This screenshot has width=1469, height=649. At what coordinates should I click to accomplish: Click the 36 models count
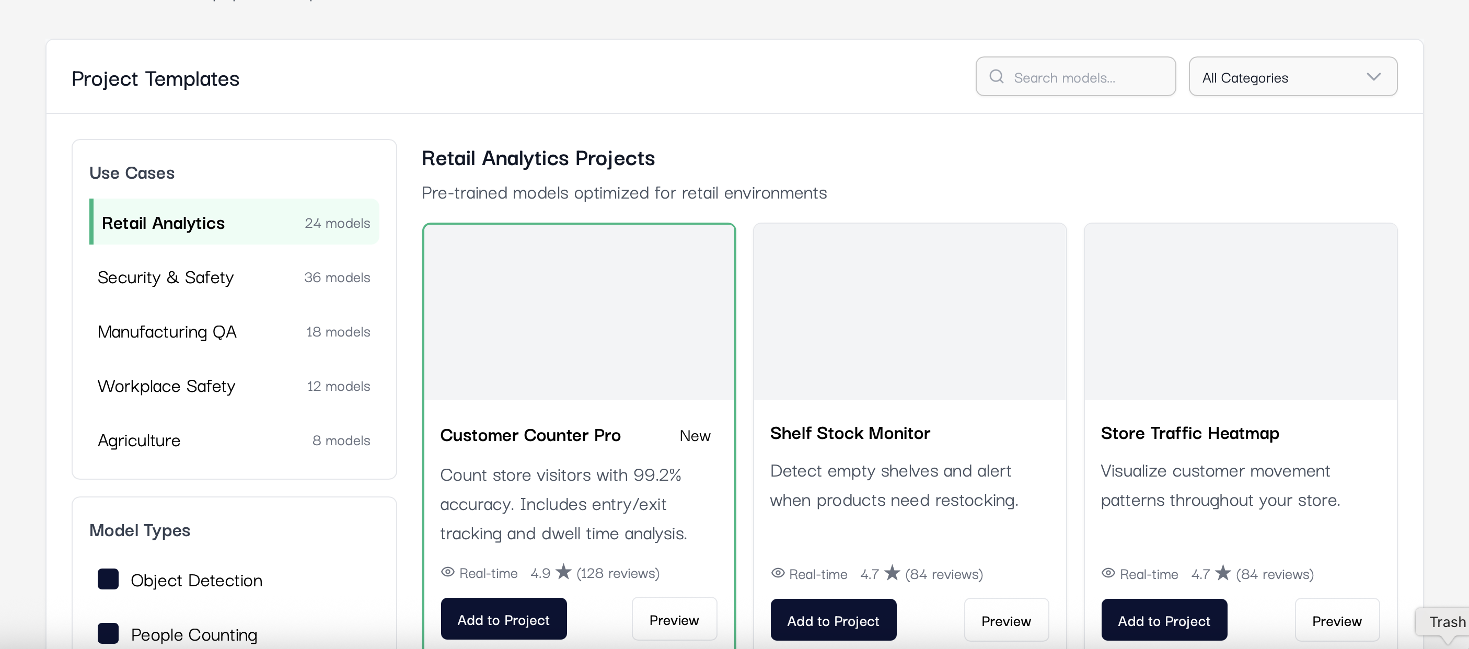click(337, 277)
